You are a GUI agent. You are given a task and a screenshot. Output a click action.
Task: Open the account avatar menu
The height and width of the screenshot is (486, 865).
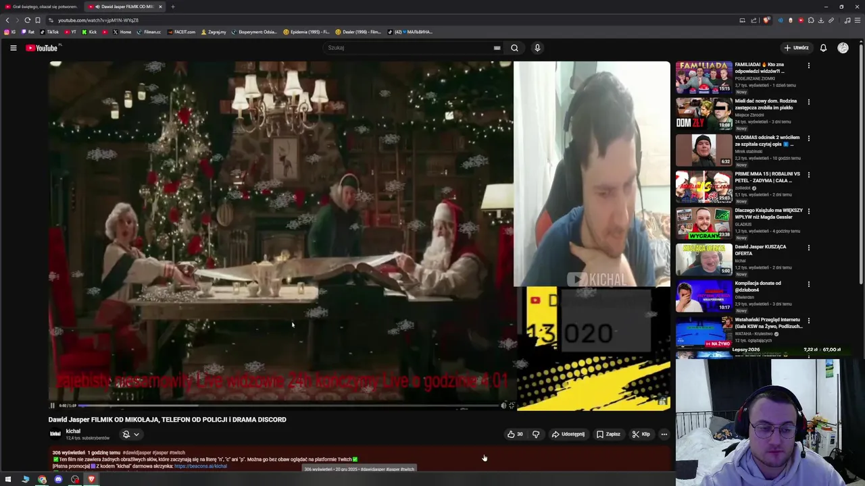pos(843,48)
